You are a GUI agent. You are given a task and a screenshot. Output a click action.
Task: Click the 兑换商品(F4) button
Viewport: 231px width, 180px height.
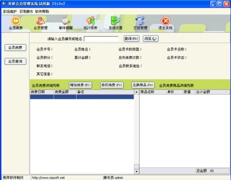pos(143,85)
